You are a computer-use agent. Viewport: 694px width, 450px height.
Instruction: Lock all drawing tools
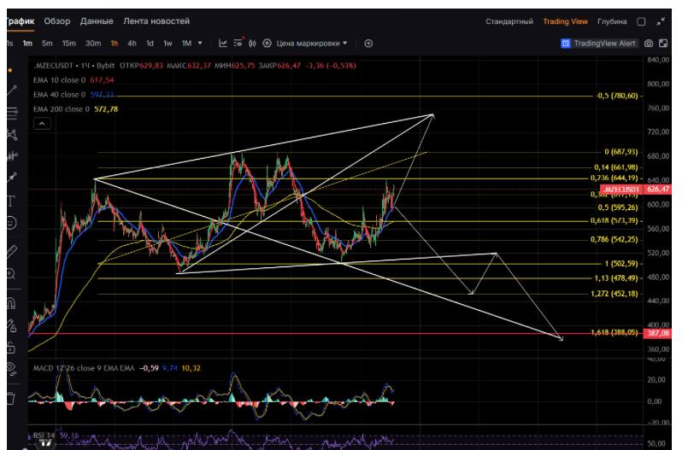pos(11,348)
